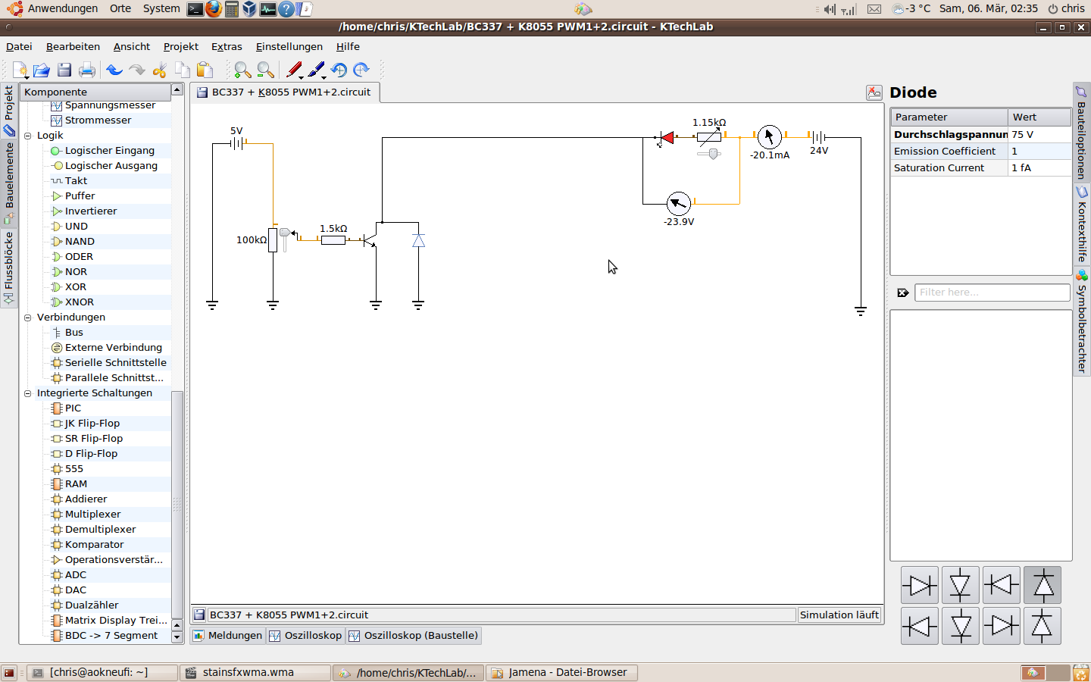Zoom in on the circuit
Image resolution: width=1091 pixels, height=682 pixels.
[242, 70]
